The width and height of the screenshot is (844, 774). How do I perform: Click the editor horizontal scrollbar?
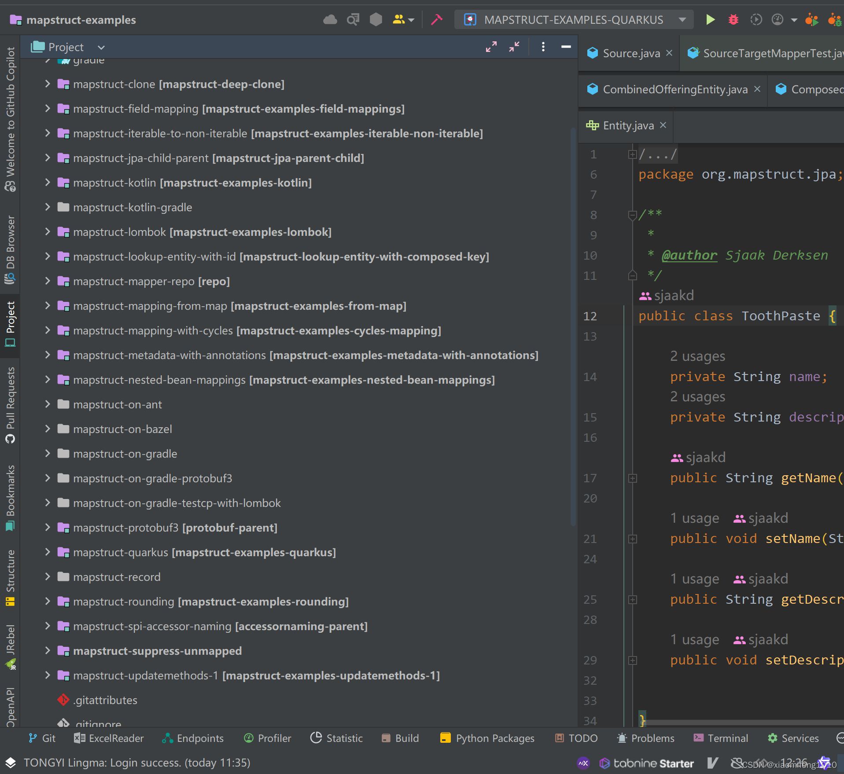pyautogui.click(x=744, y=722)
